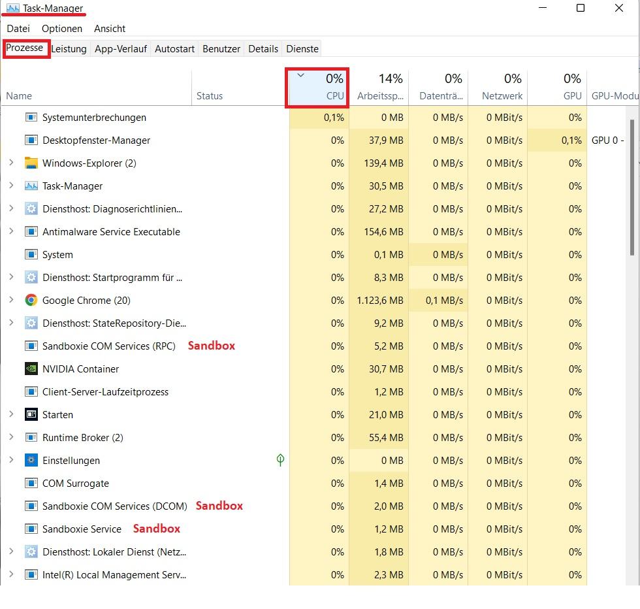Select the COM Surrogate process name
The height and width of the screenshot is (609, 640).
(76, 484)
